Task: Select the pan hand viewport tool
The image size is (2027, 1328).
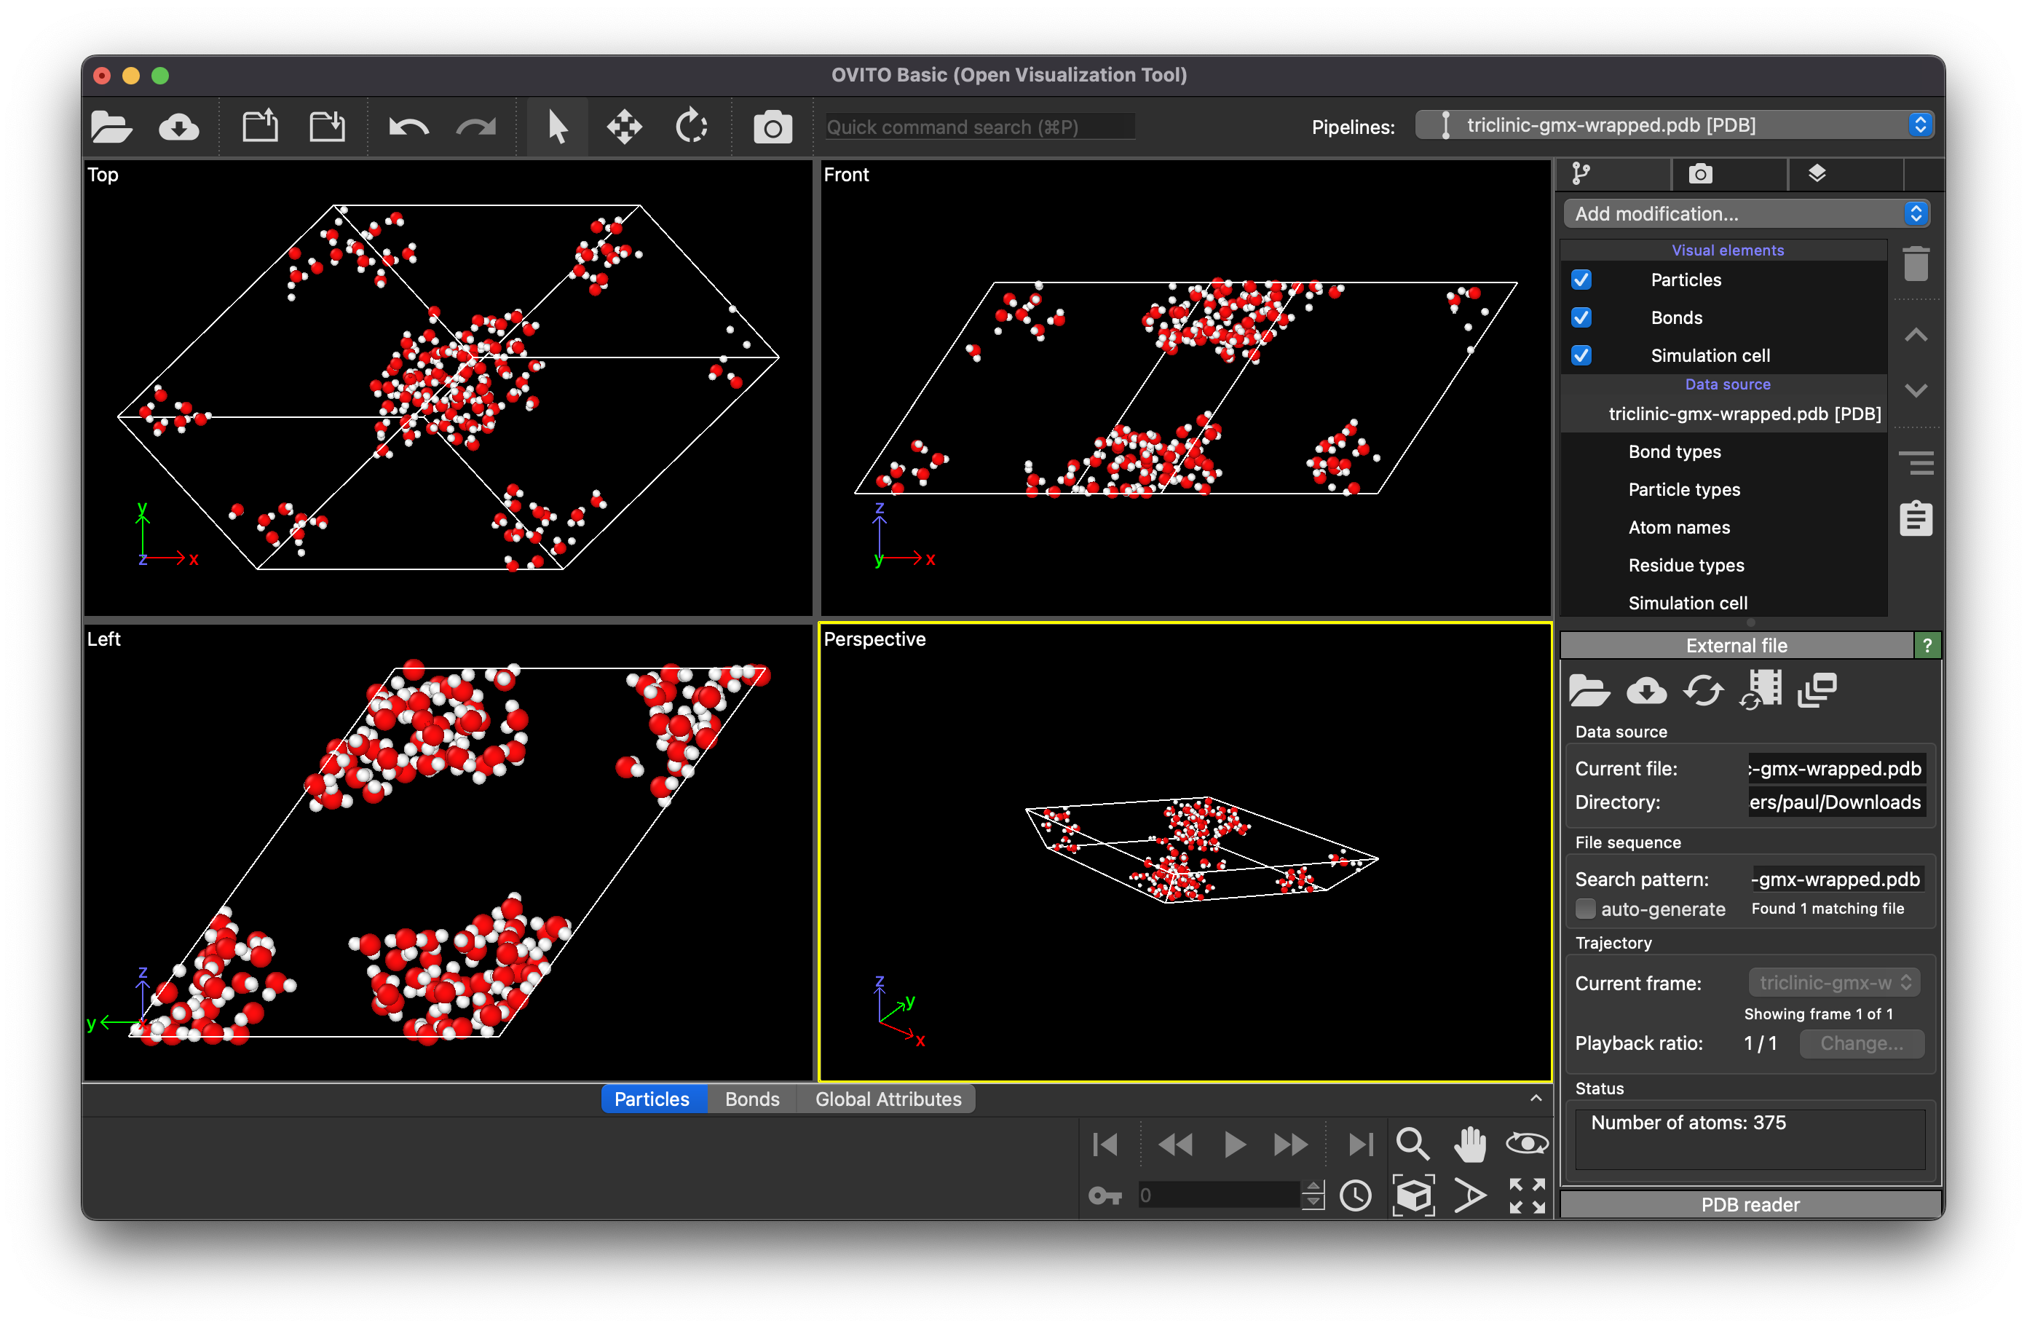Action: click(1469, 1144)
